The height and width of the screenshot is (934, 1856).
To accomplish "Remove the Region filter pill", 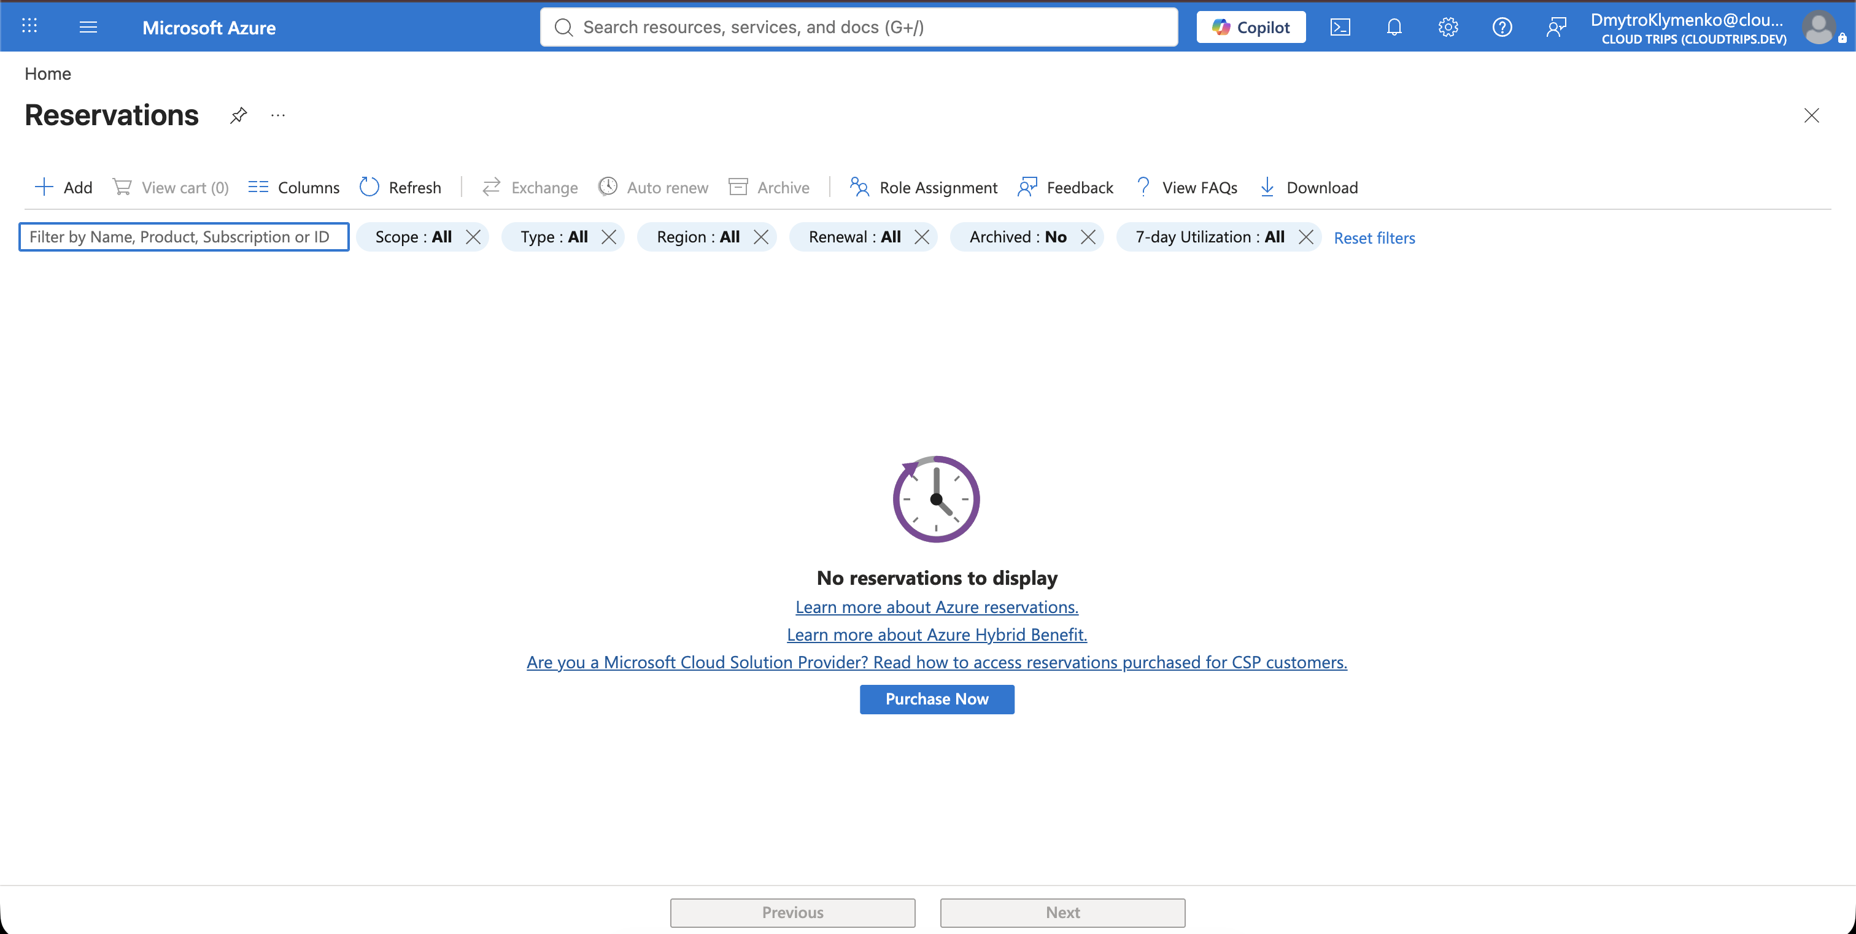I will click(761, 237).
